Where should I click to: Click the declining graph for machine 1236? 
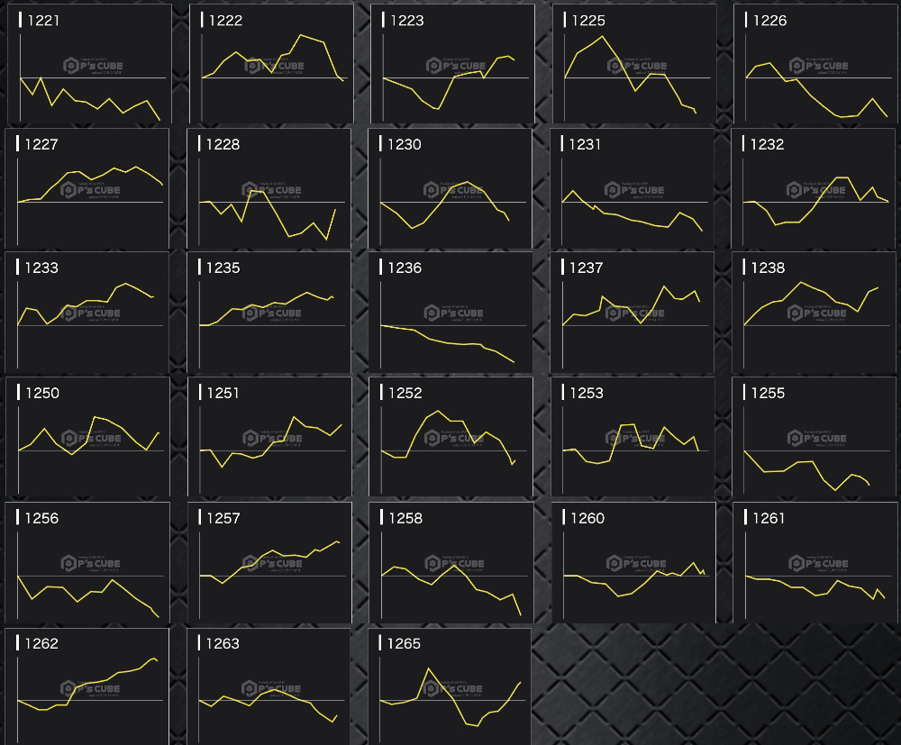(x=450, y=311)
